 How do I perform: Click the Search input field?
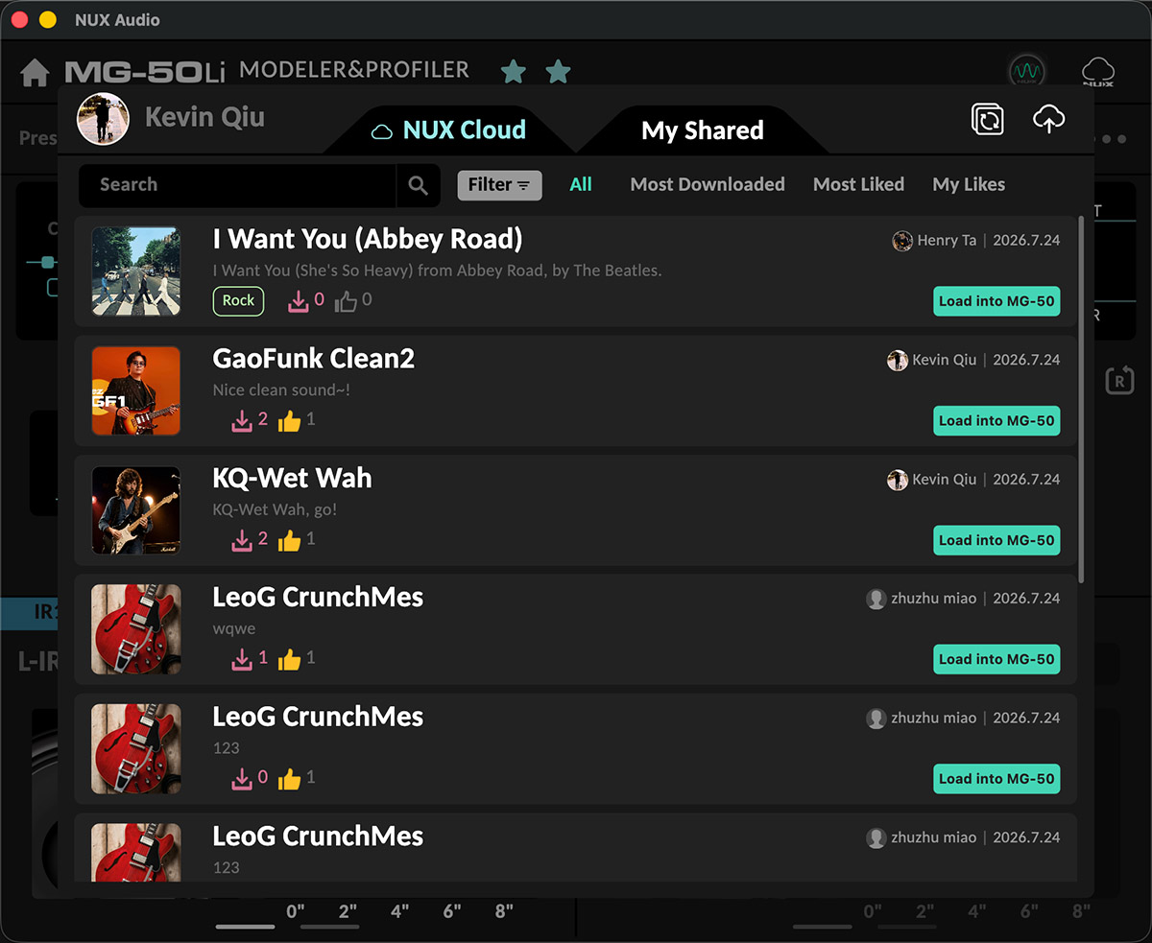tap(237, 185)
